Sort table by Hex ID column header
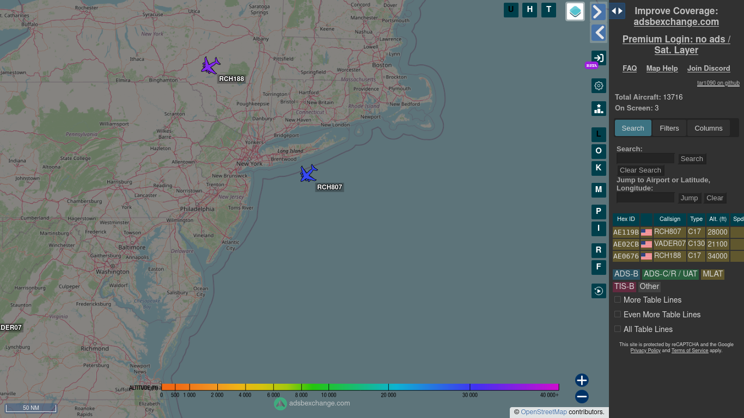744x418 pixels. click(x=626, y=219)
